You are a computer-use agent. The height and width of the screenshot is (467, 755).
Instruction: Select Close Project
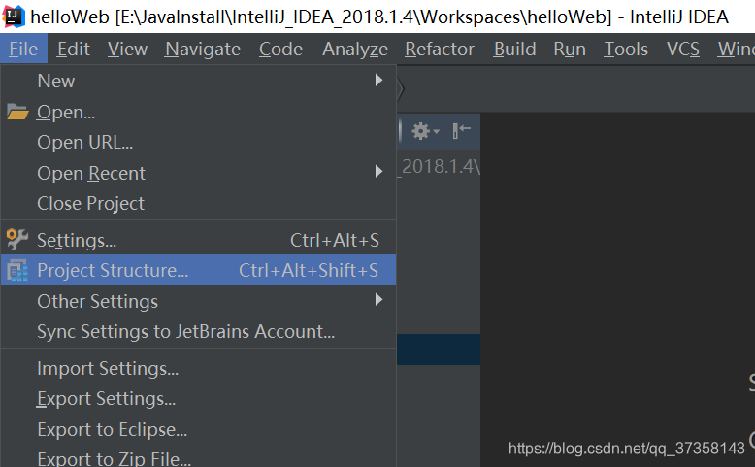pyautogui.click(x=198, y=203)
